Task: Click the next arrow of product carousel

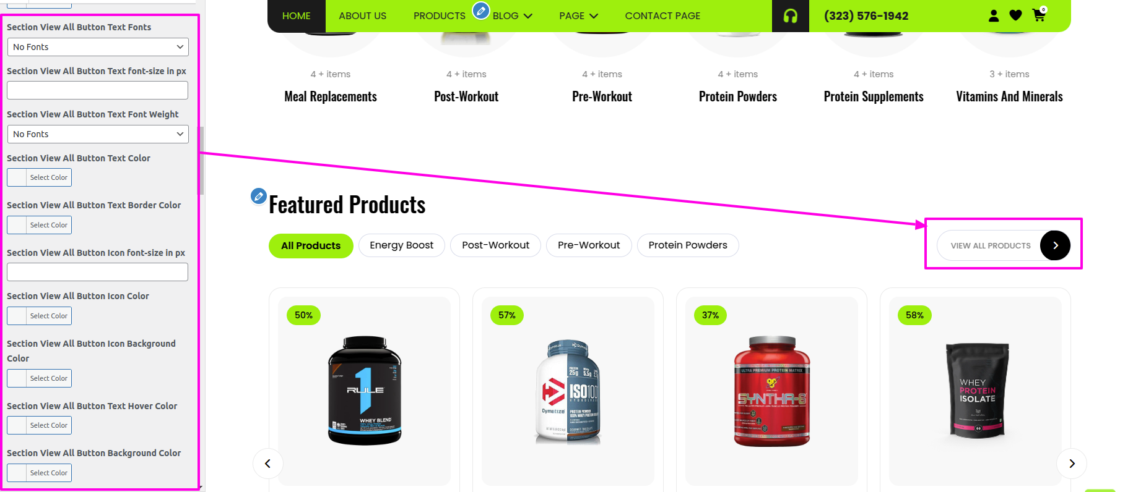Action: coord(1072,464)
